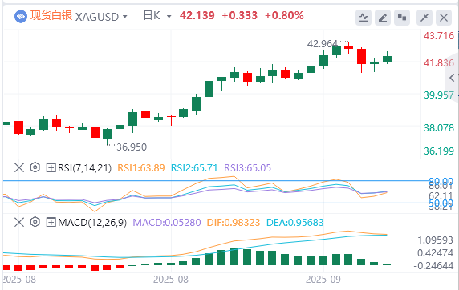The image size is (459, 290).
Task: Remove the RSI indicator
Action: [x=19, y=167]
